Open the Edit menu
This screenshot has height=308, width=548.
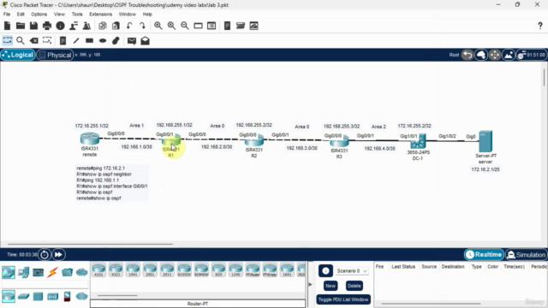[21, 15]
